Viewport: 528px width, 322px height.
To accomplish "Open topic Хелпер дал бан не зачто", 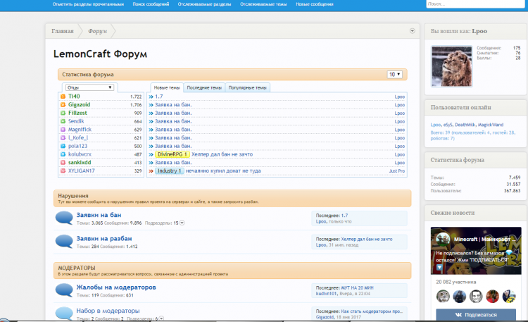I will pos(222,154).
